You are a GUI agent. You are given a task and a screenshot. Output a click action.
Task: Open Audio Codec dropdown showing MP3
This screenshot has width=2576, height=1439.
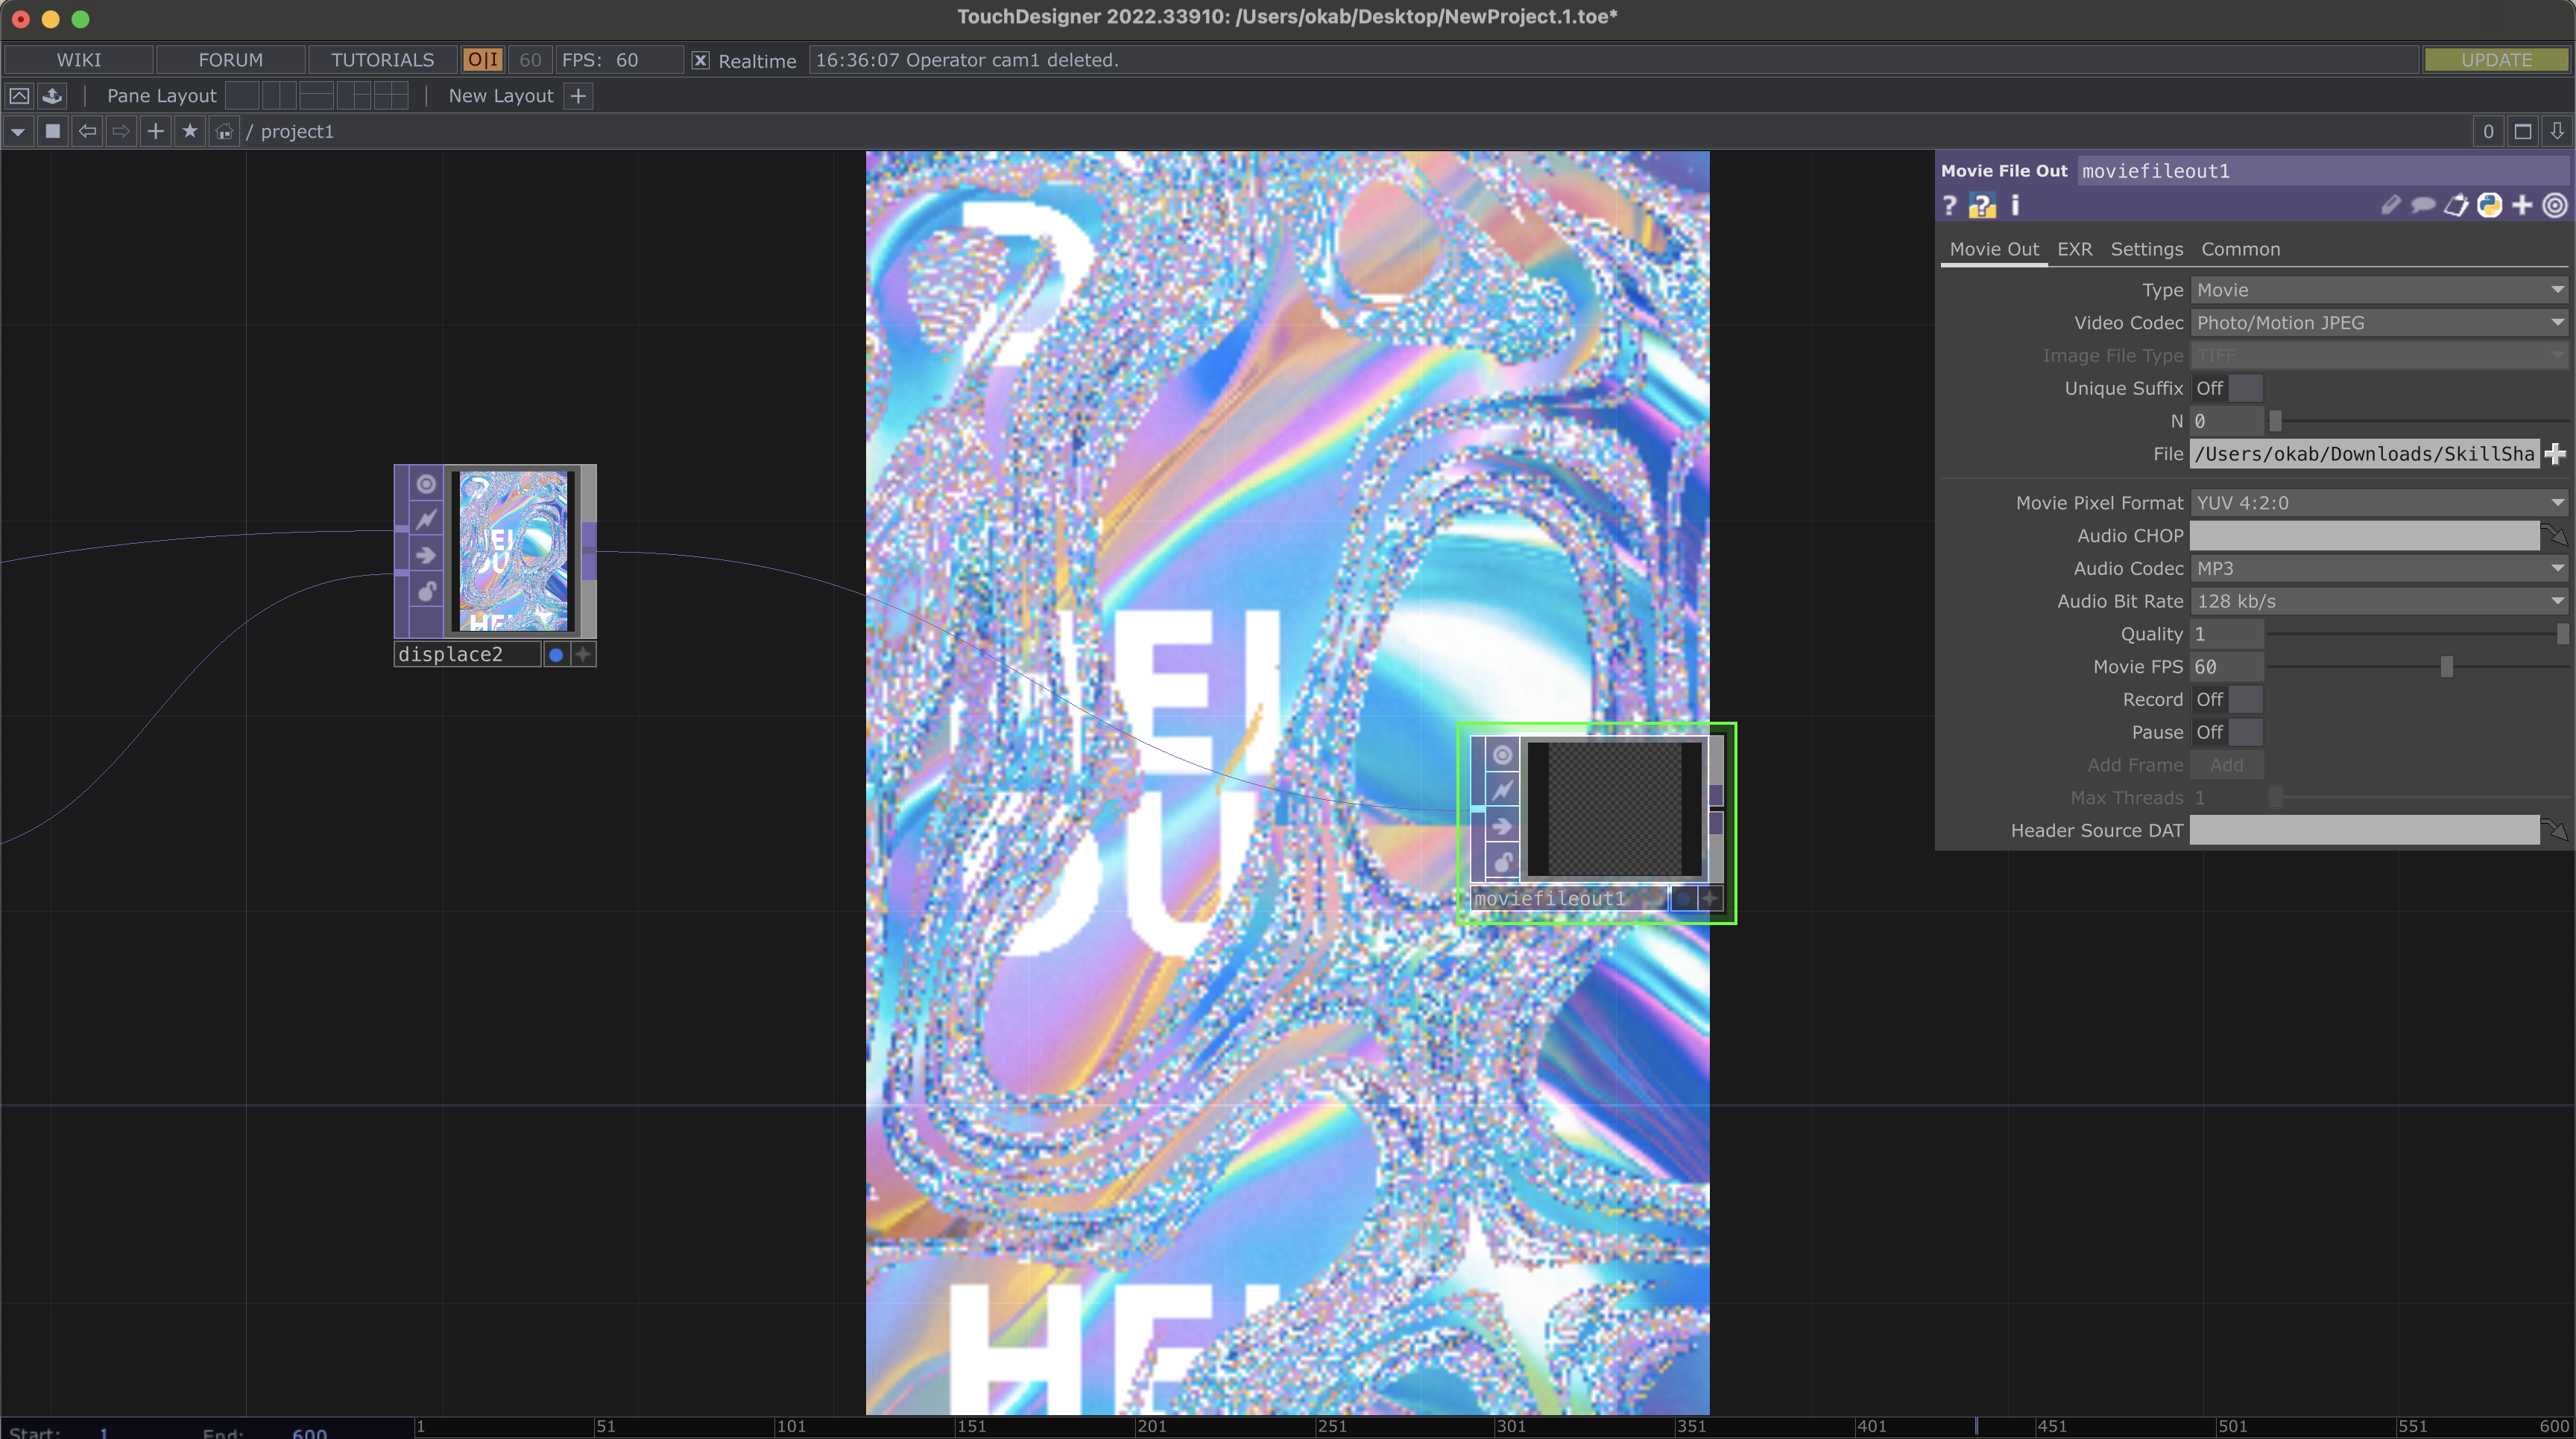click(2379, 568)
